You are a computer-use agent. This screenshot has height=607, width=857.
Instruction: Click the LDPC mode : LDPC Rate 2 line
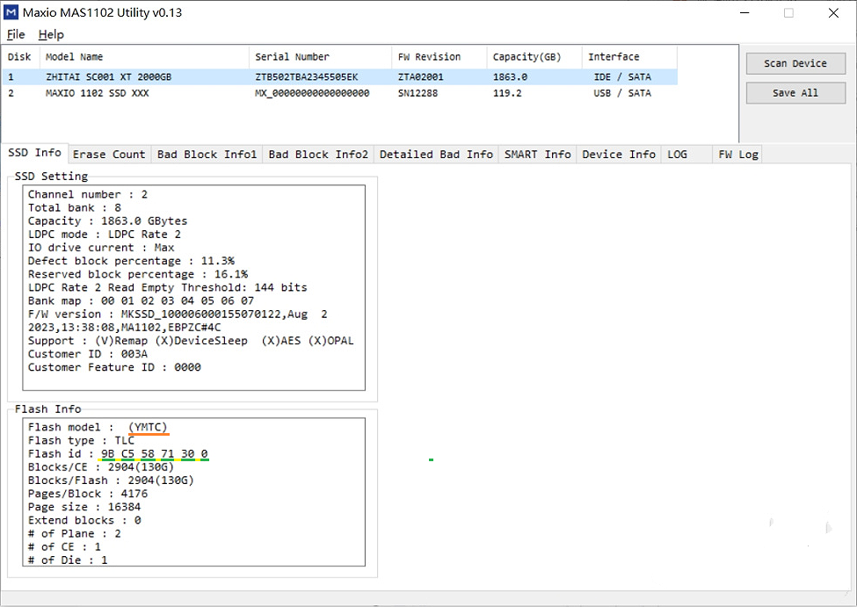[x=105, y=235]
